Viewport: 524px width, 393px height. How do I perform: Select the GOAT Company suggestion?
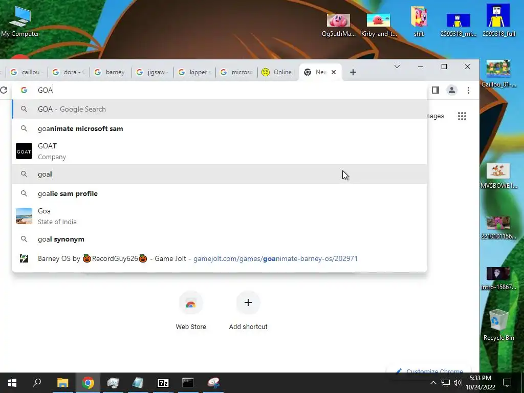pyautogui.click(x=220, y=151)
